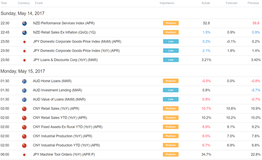Click New Zealand flag beside Retail Sales Ex Inflation
Viewport: 262px width, 160px height.
(x=24, y=33)
